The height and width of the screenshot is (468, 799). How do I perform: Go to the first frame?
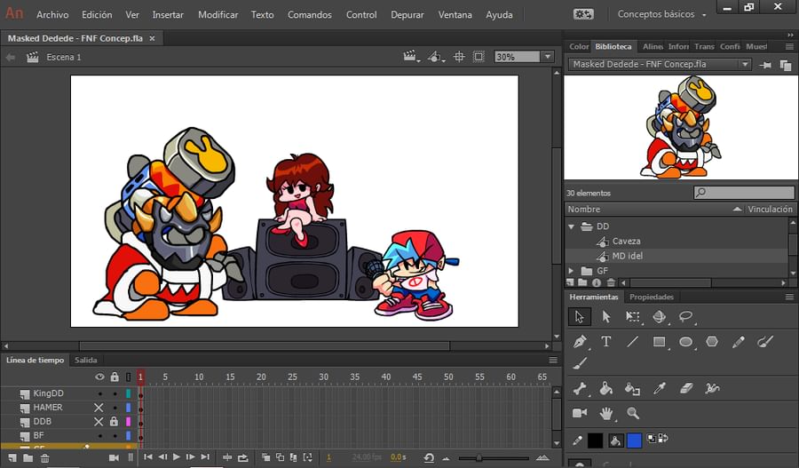coord(148,457)
